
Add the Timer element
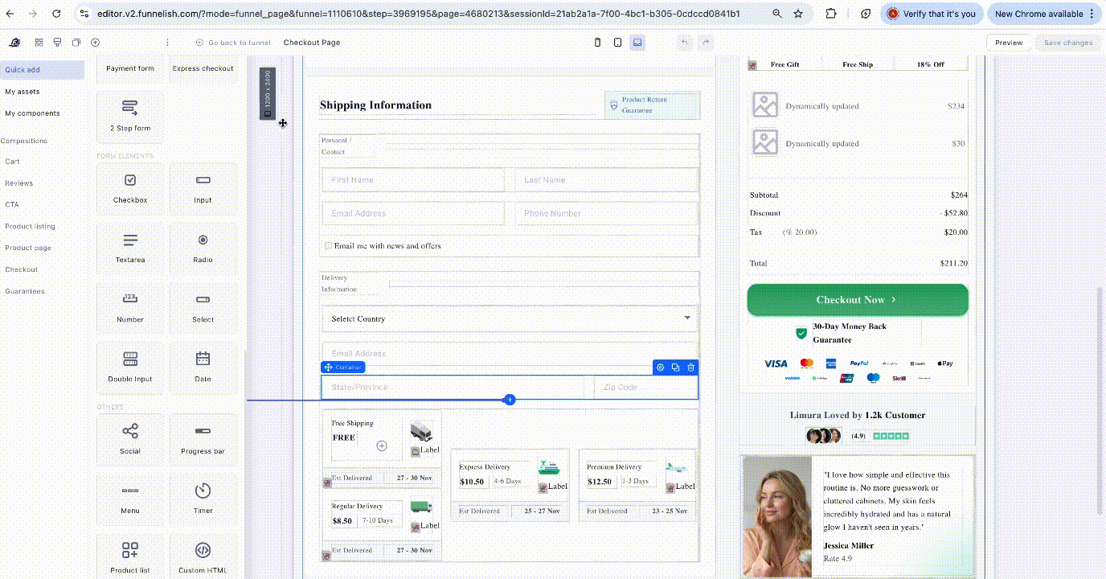[203, 498]
